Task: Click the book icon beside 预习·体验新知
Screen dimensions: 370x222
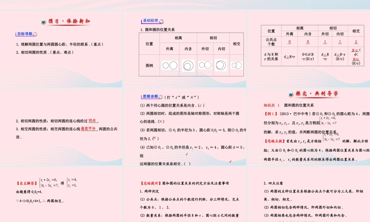Action: click(43, 23)
